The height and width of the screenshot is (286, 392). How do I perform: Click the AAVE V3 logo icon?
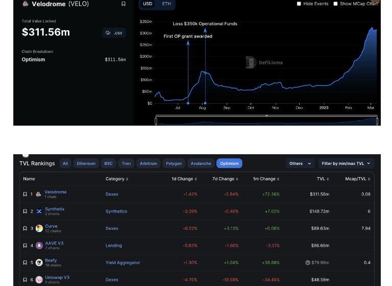point(39,246)
